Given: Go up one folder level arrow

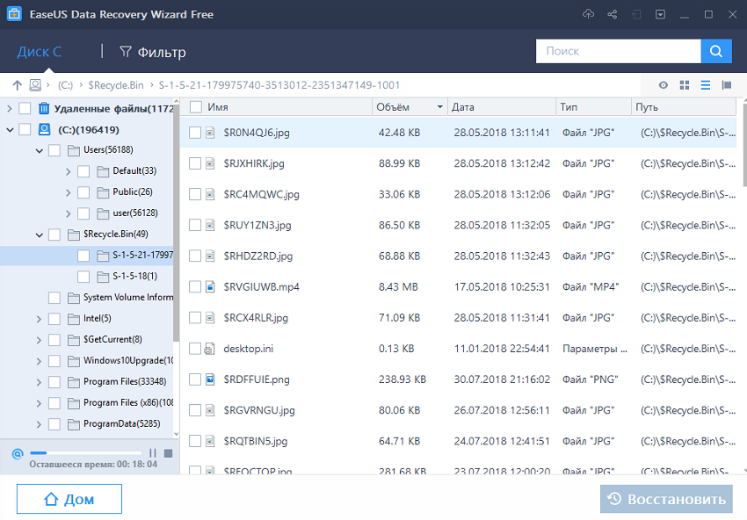Looking at the screenshot, I should (x=18, y=85).
